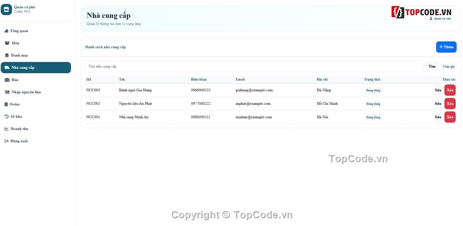Viewport: 463px width, 226px height.
Task: Click the Bàn table icon in sidebar
Action: coord(7,80)
